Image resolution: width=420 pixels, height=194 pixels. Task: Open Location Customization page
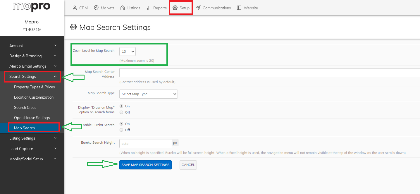[x=34, y=97]
